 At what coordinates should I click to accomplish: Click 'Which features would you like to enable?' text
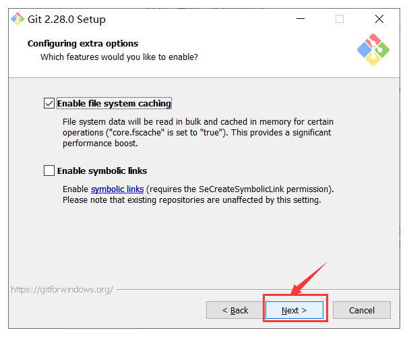pos(119,57)
